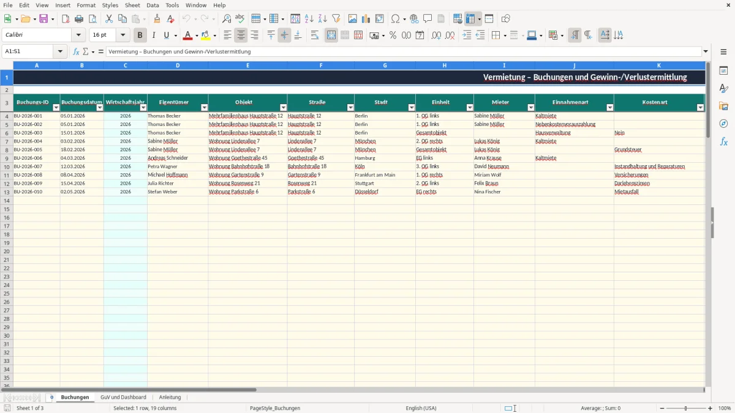
Task: Open sidebar Gallery icon
Action: tap(723, 106)
